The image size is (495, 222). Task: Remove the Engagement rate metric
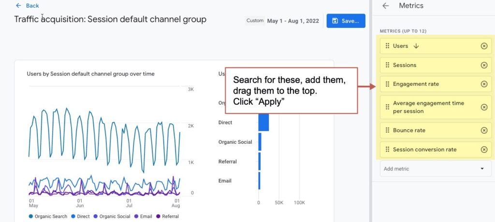[x=484, y=84]
